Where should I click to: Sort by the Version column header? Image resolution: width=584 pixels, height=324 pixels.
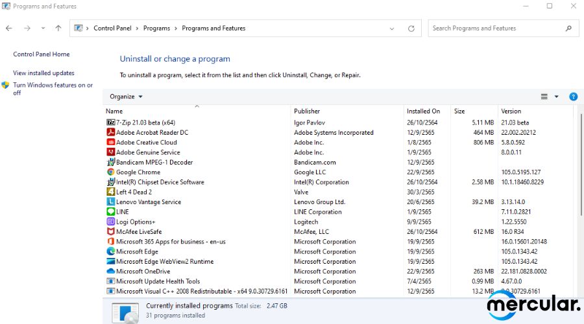pyautogui.click(x=535, y=111)
